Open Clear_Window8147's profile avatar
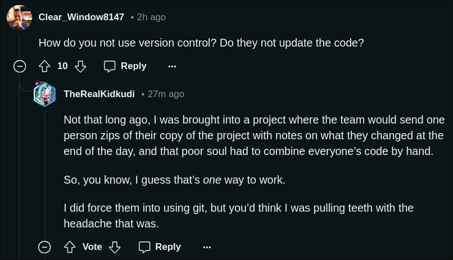Screen dimensions: 453x260 tap(19, 17)
